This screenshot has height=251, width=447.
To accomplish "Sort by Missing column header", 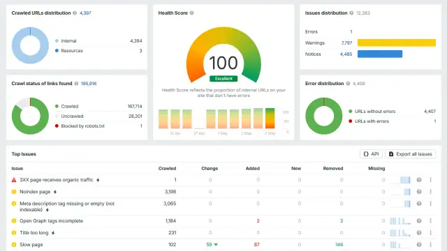I will coord(376,169).
